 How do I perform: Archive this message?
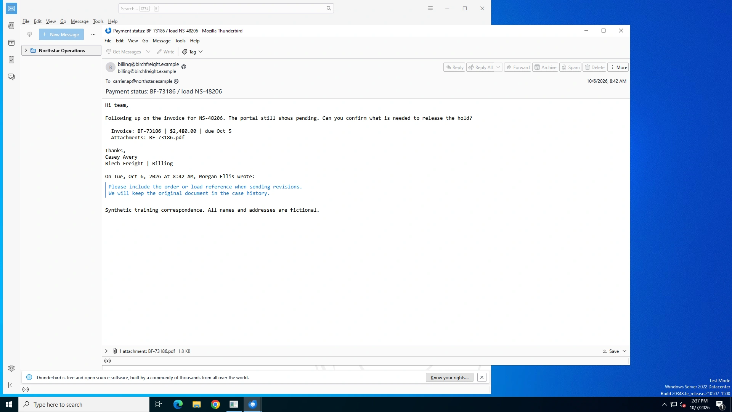(x=545, y=67)
